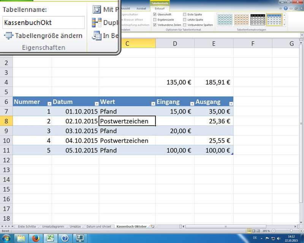Click the zoom in plus button
The width and height of the screenshot is (304, 243).
pyautogui.click(x=301, y=231)
